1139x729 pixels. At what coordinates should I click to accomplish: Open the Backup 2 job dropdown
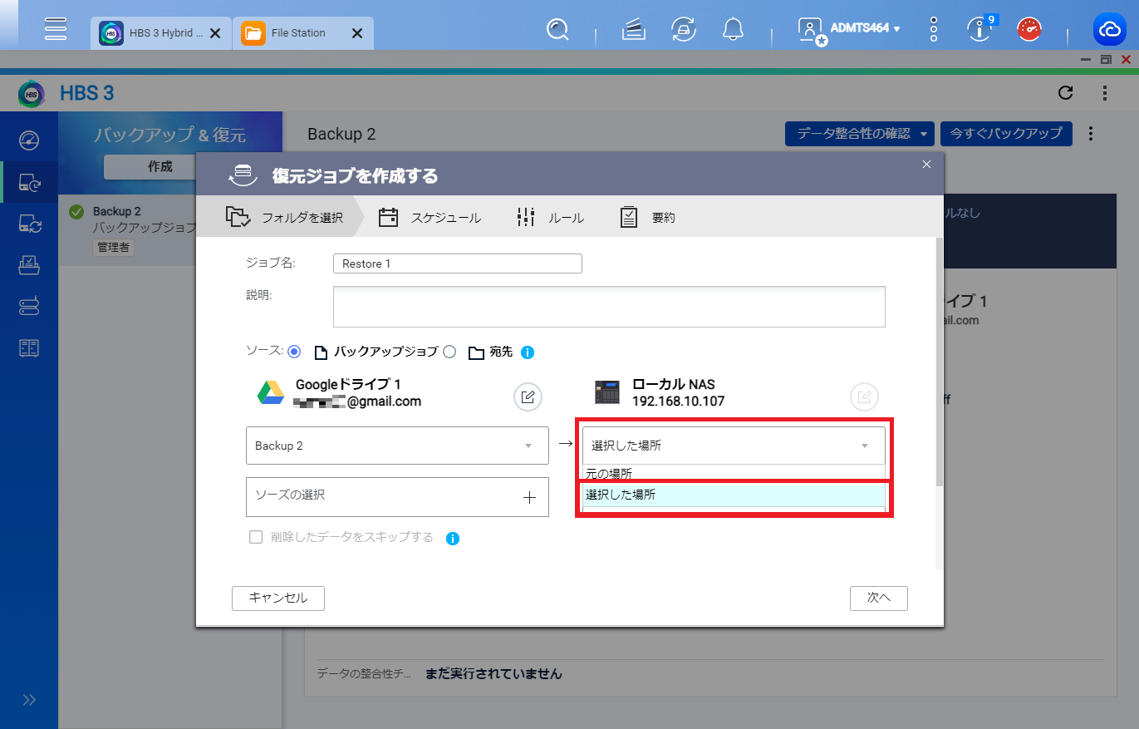click(x=397, y=446)
